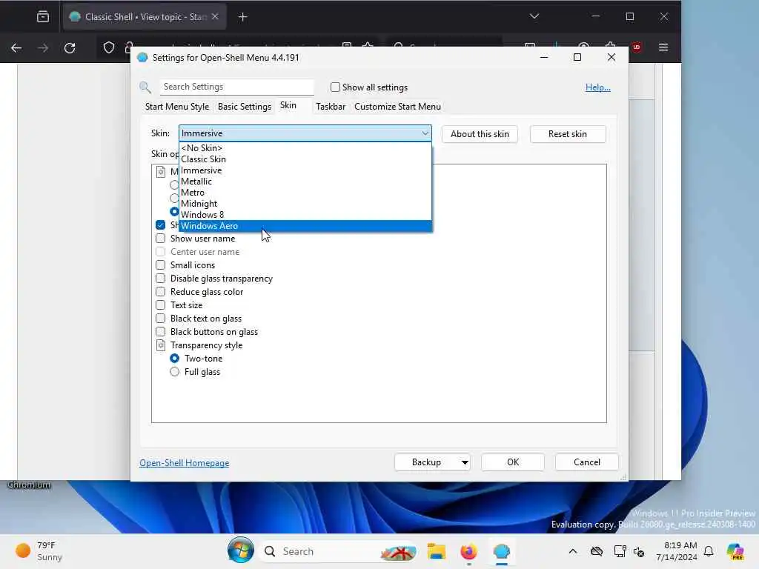Pick Immersive in the open skin list
This screenshot has width=759, height=569.
tap(305, 170)
